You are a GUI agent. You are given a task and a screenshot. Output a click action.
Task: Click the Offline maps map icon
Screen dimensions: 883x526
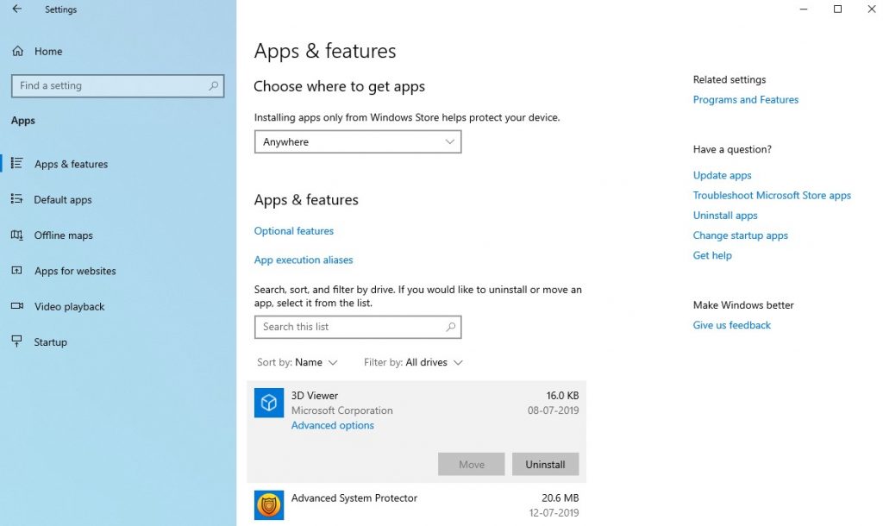pyautogui.click(x=17, y=235)
